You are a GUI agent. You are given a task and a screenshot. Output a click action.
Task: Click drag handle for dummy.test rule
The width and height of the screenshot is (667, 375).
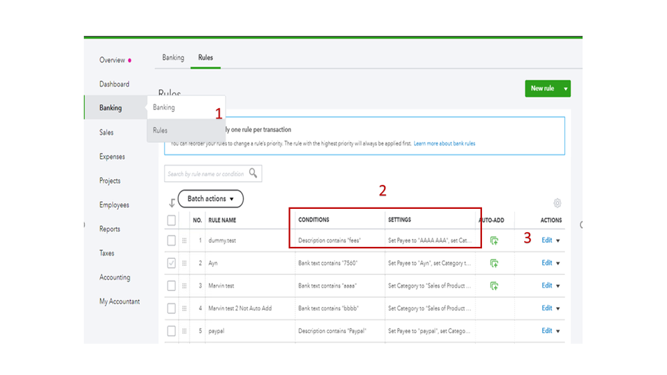pos(184,240)
